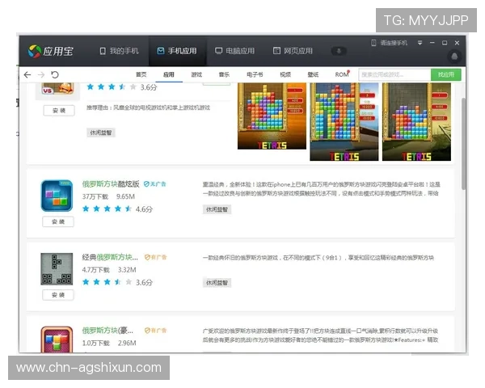Click the notification bell icon
The height and width of the screenshot is (388, 485).
point(454,57)
